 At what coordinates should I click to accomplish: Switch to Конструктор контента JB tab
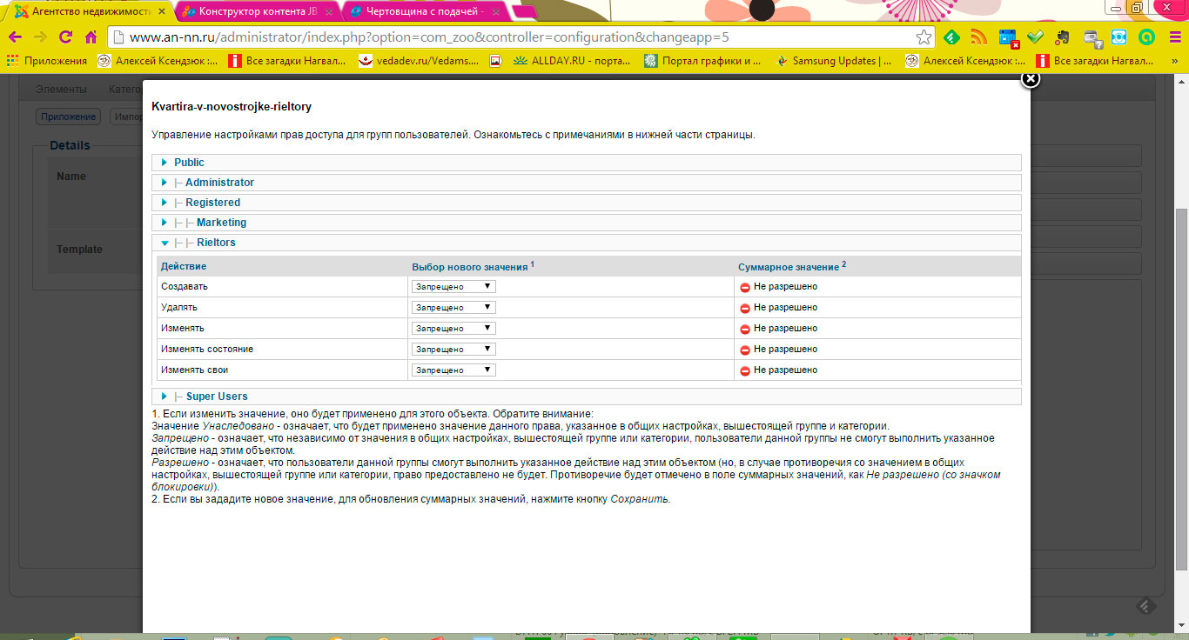252,11
